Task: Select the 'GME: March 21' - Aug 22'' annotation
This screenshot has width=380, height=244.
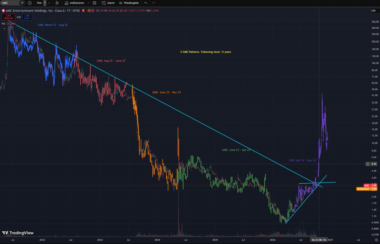Action: click(53, 24)
